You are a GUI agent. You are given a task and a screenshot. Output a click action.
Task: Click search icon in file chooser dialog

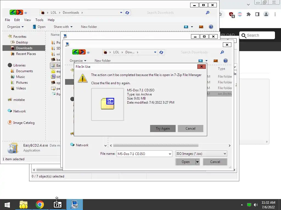tap(222, 52)
